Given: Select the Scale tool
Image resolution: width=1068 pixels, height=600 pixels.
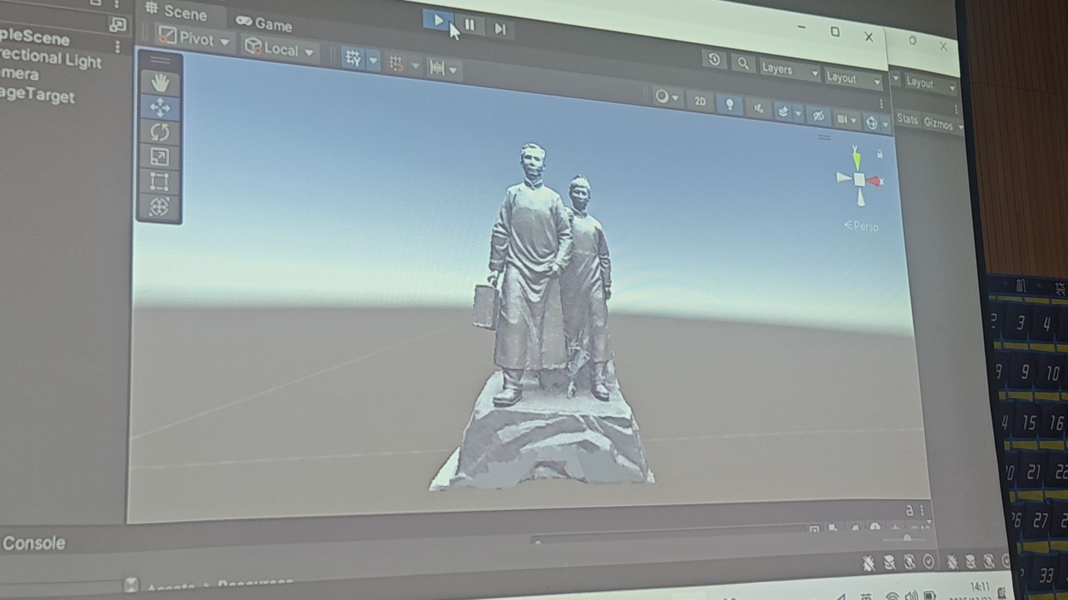Looking at the screenshot, I should (160, 157).
